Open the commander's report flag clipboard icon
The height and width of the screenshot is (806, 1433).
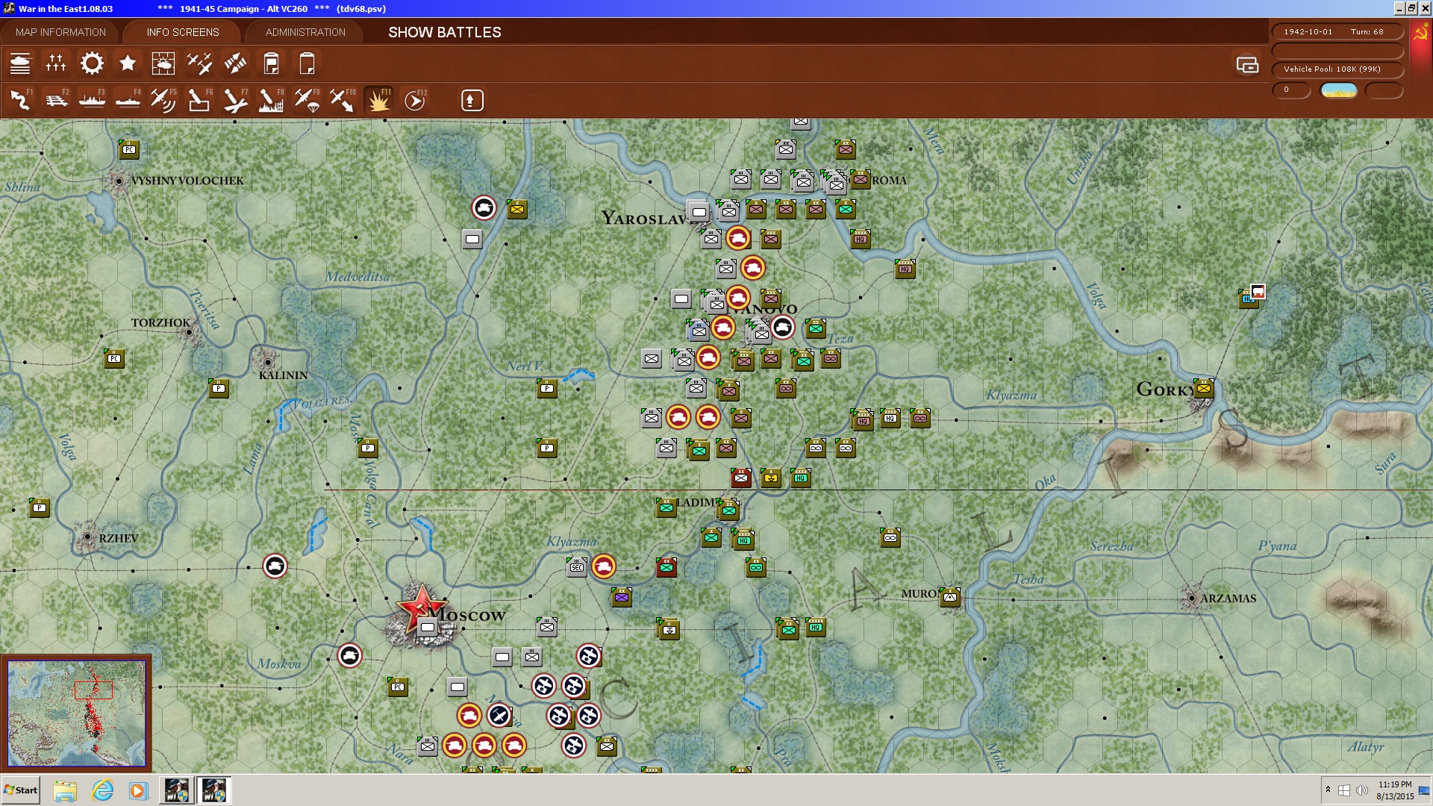coord(271,63)
